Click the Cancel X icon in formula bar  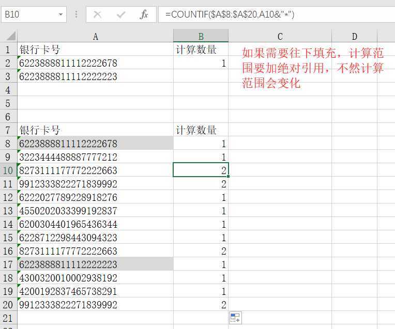click(97, 14)
